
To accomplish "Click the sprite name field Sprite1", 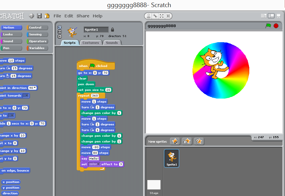I will 96,30.
